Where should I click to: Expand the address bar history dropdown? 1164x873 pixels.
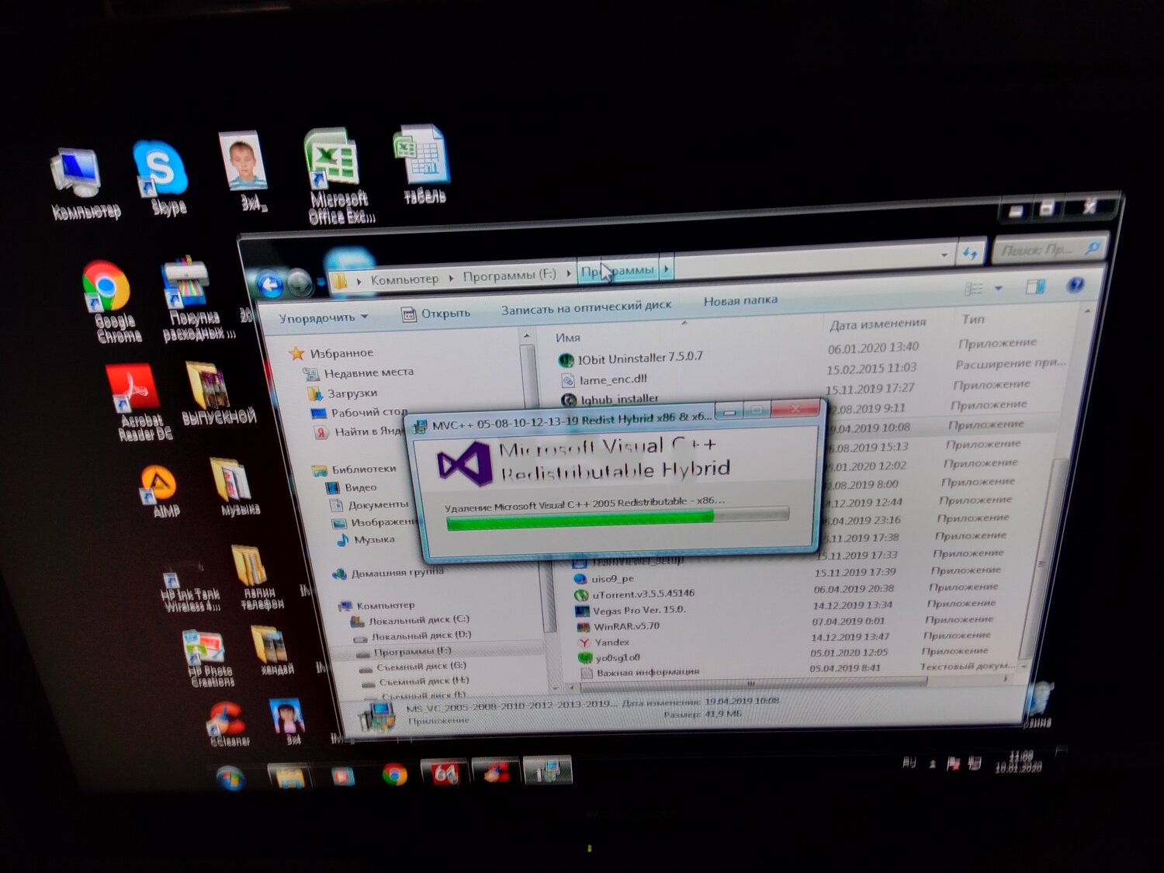click(x=944, y=255)
